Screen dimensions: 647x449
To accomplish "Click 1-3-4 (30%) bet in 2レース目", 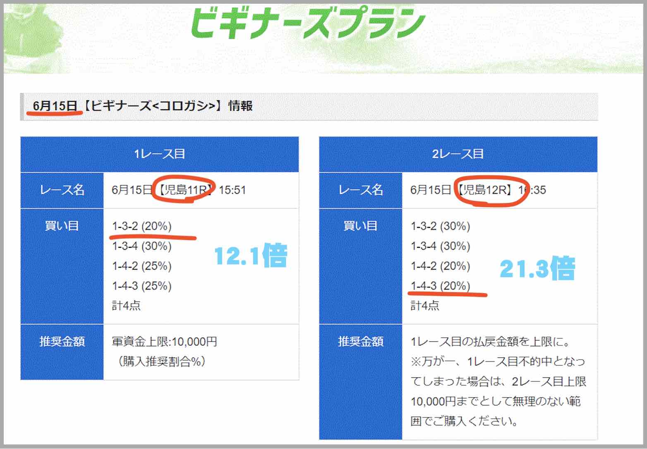I will [441, 246].
